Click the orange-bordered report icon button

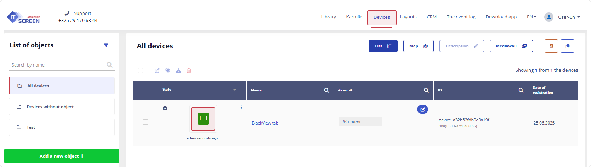pos(551,46)
